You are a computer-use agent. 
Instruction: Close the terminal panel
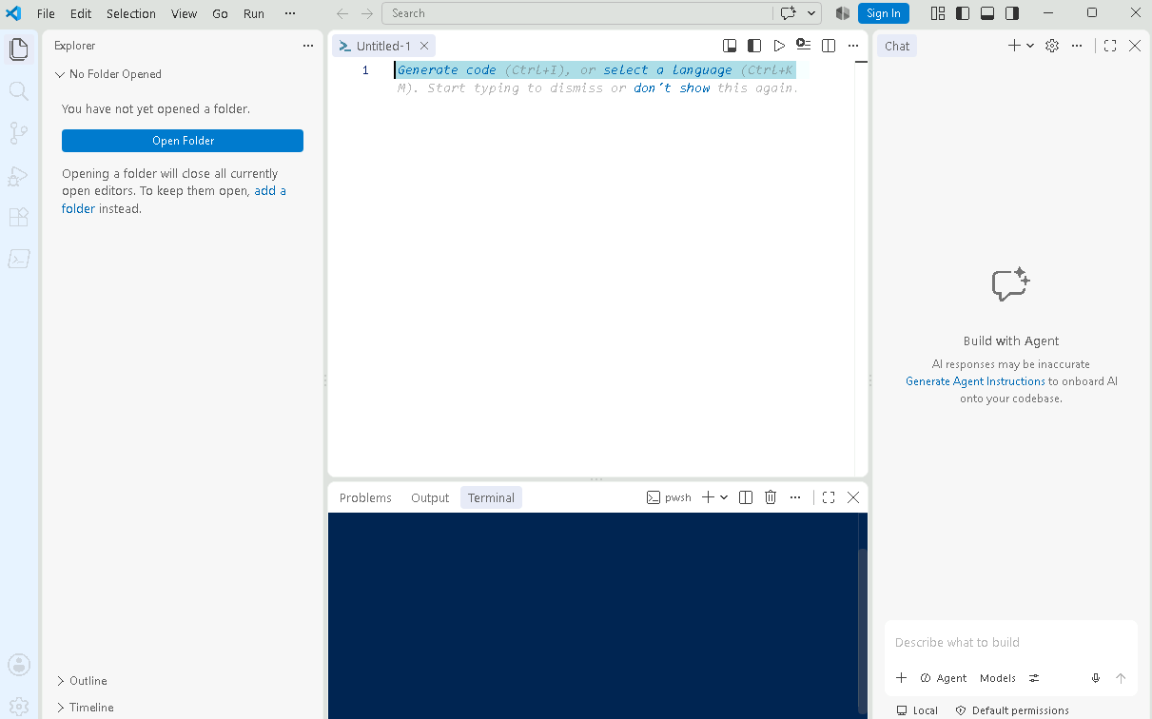(x=853, y=497)
